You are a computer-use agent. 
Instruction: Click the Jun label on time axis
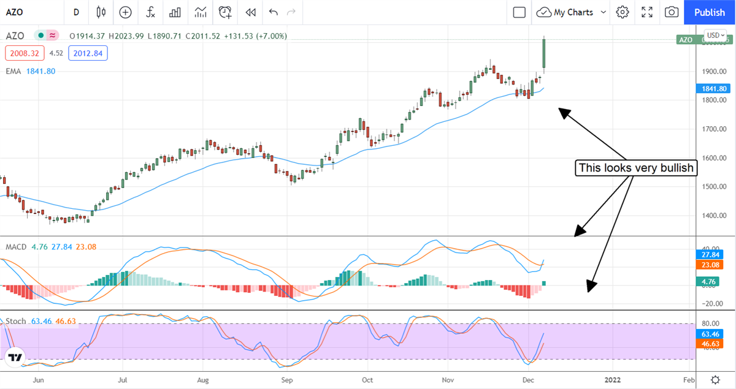[38, 380]
